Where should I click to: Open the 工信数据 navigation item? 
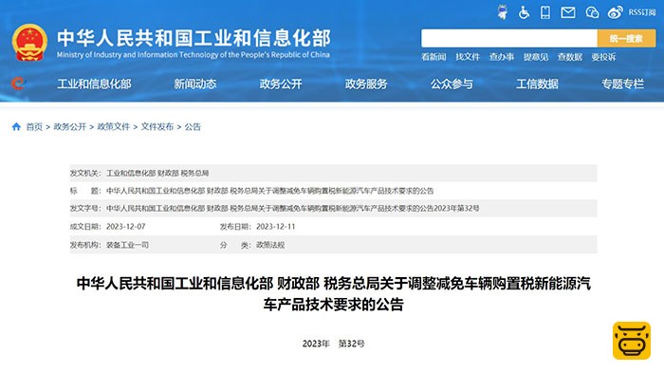(537, 84)
